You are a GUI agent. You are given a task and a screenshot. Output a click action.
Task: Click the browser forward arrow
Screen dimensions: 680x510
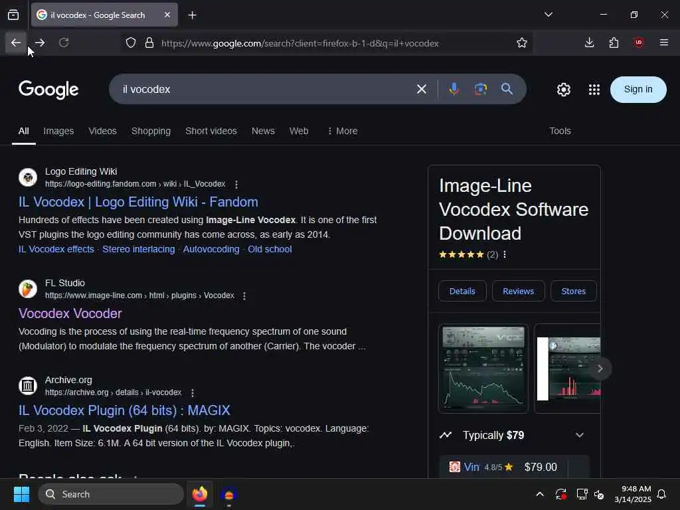pos(40,42)
